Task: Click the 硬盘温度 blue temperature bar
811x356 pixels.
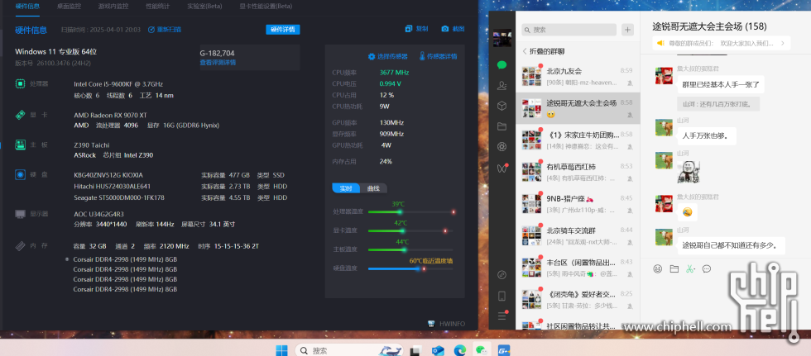Action: click(410, 268)
